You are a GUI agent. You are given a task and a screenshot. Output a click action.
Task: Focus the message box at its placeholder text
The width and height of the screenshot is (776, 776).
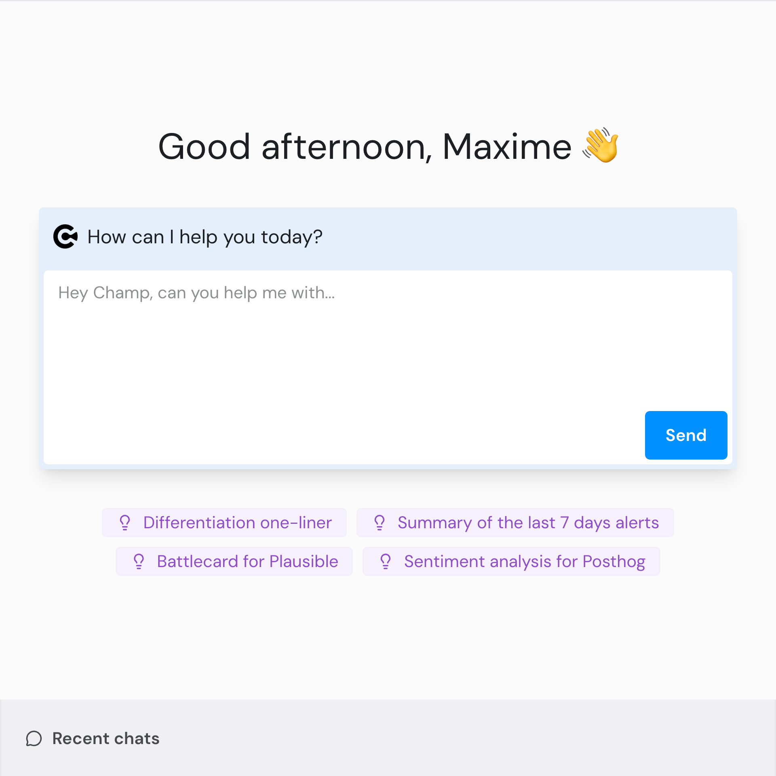(196, 293)
